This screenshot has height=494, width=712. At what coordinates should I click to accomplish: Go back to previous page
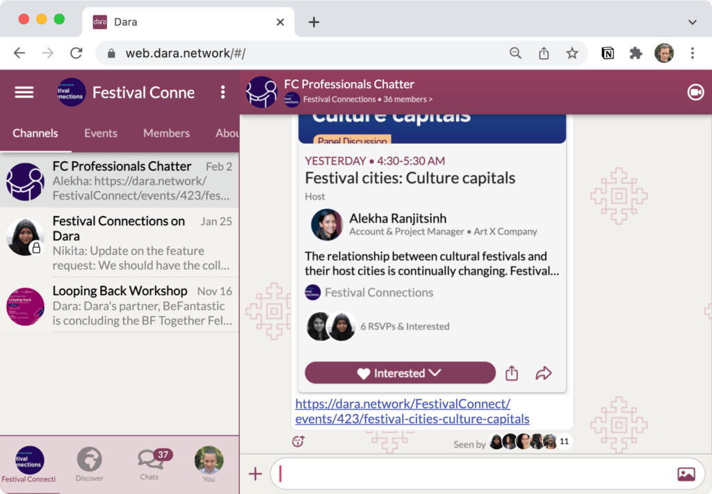pos(19,53)
